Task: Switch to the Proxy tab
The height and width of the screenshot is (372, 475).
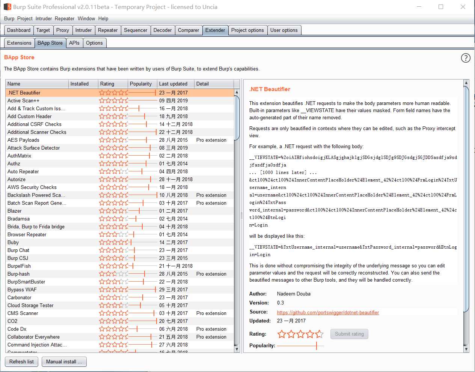Action: pyautogui.click(x=63, y=30)
